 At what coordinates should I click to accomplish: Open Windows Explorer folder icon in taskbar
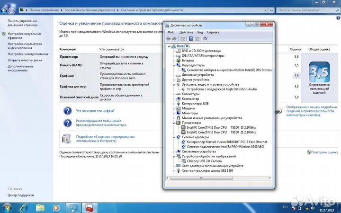coord(39,207)
